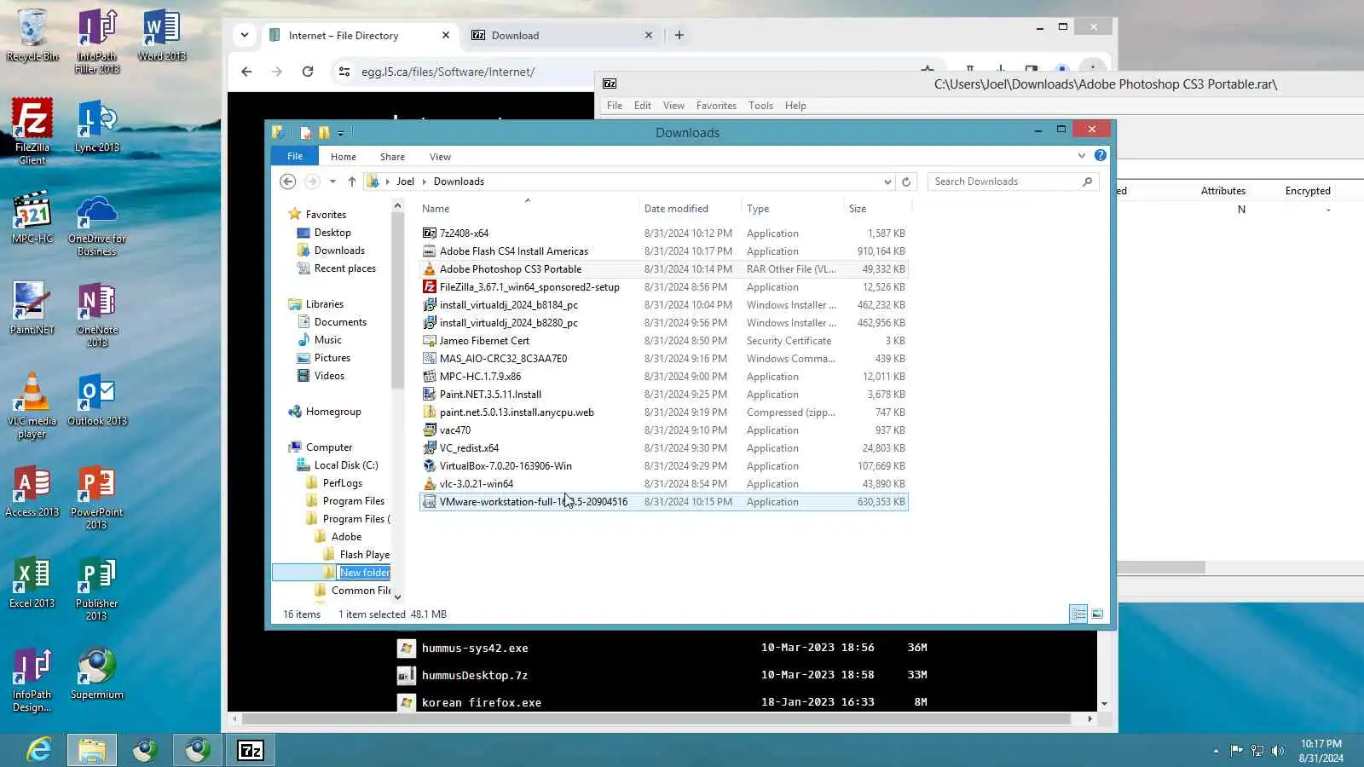Viewport: 1364px width, 767px height.
Task: Open browser tab search dropdown
Action: click(245, 35)
